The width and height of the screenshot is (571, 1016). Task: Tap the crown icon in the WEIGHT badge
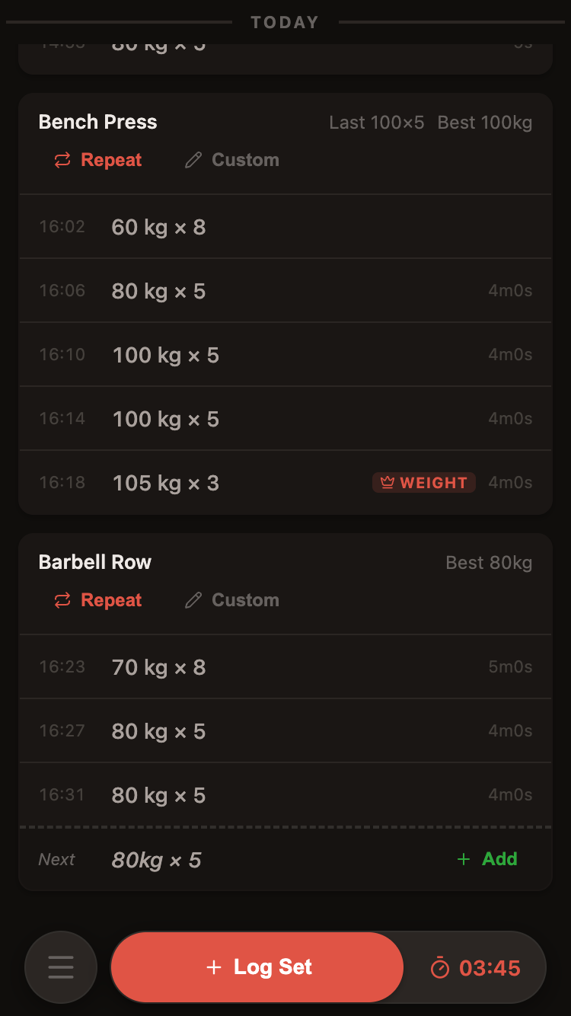(x=388, y=482)
